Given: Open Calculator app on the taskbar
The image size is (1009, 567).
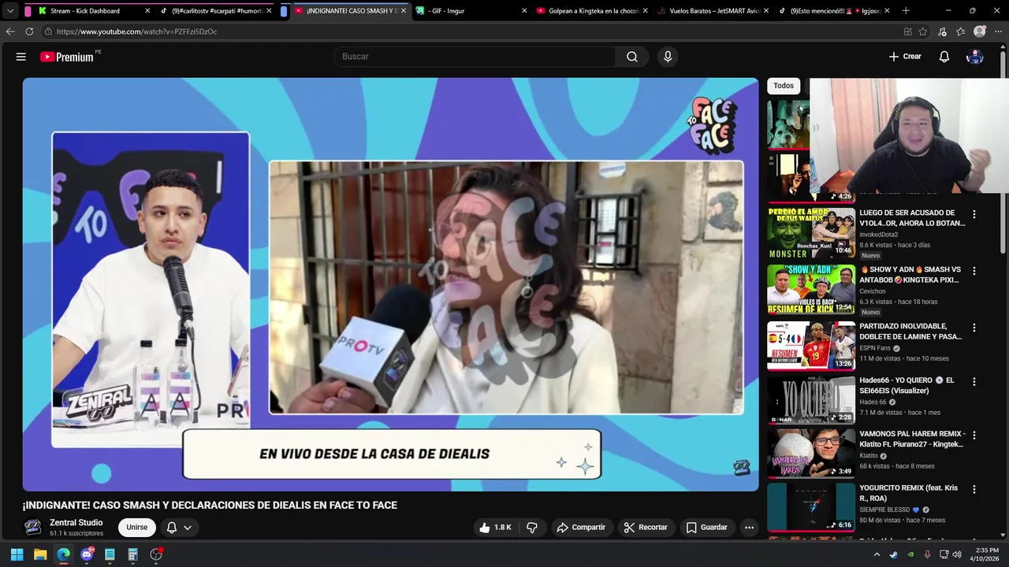Looking at the screenshot, I should point(132,554).
